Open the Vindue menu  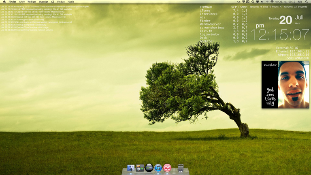[61, 2]
